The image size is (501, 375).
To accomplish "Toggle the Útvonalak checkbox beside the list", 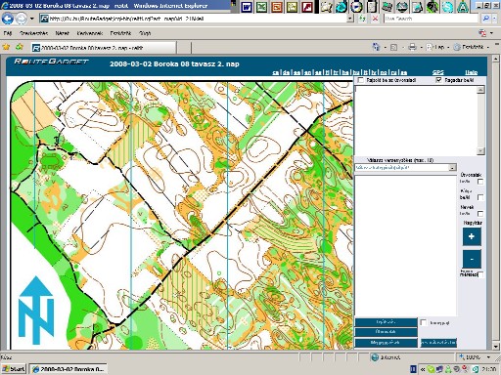I will click(480, 182).
